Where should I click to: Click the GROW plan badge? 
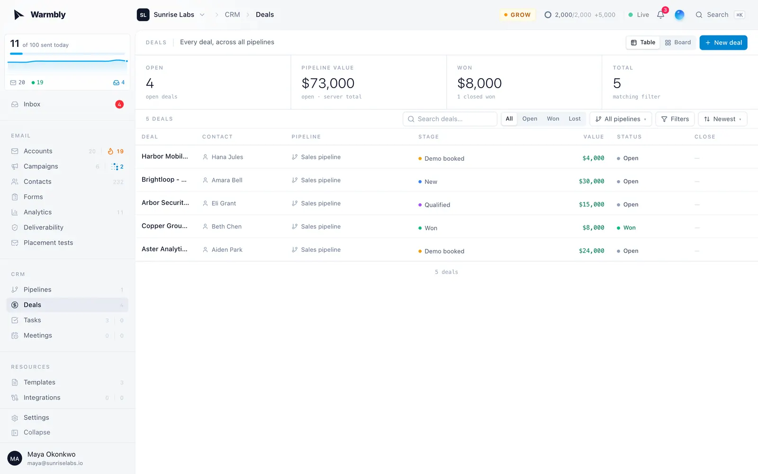point(517,15)
